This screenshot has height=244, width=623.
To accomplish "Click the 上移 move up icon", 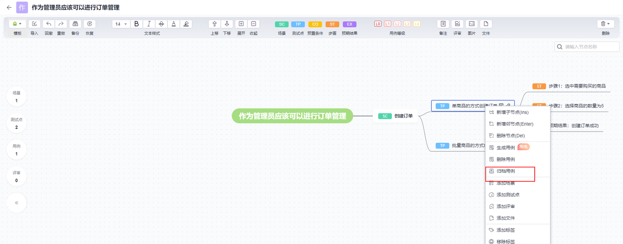I will tap(215, 24).
